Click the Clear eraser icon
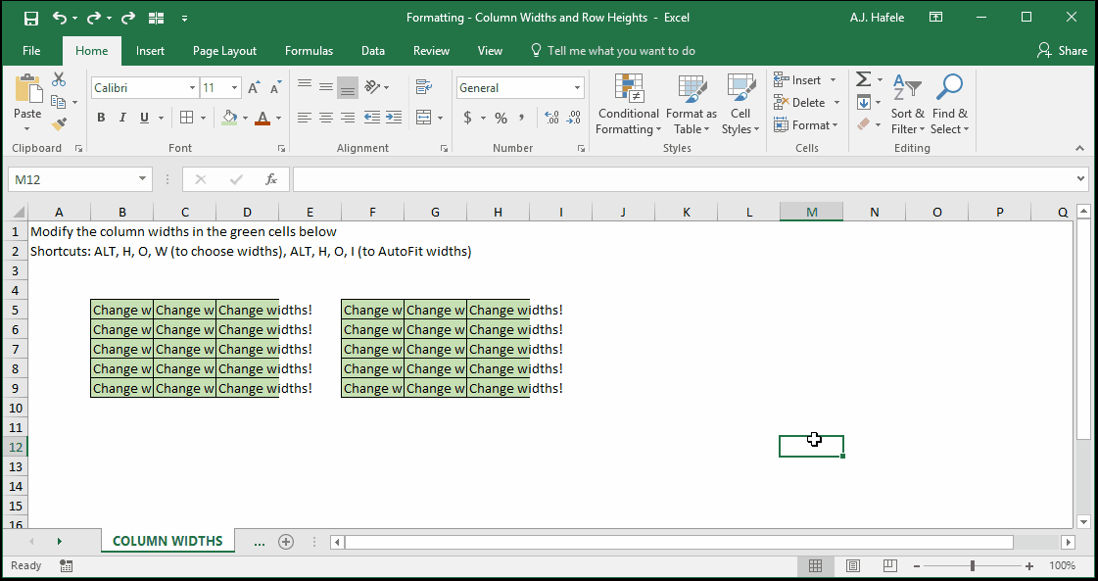The height and width of the screenshot is (581, 1098). 864,124
